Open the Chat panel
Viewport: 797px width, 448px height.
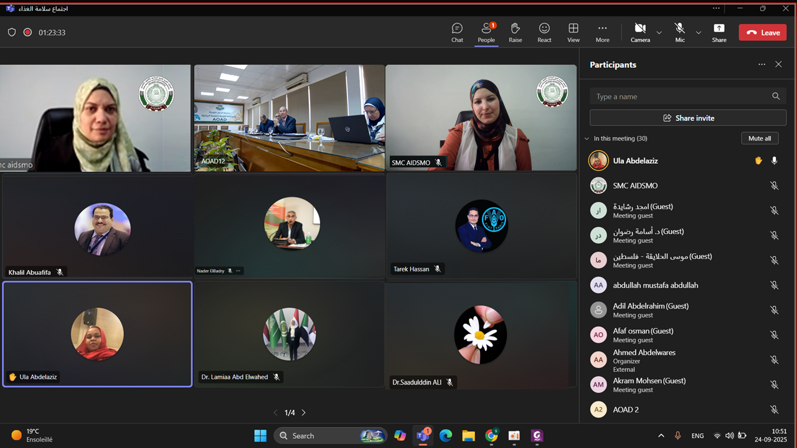point(457,32)
